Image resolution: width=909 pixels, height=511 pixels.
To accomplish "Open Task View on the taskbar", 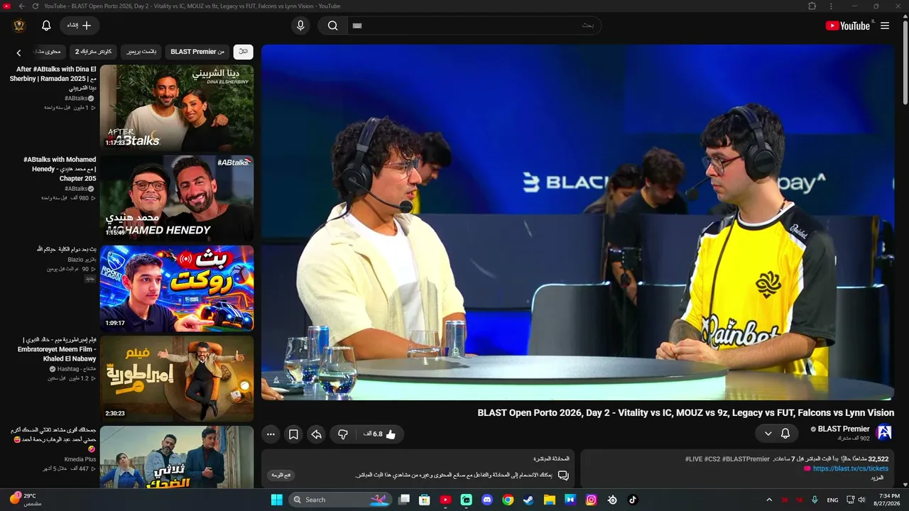I will 404,500.
